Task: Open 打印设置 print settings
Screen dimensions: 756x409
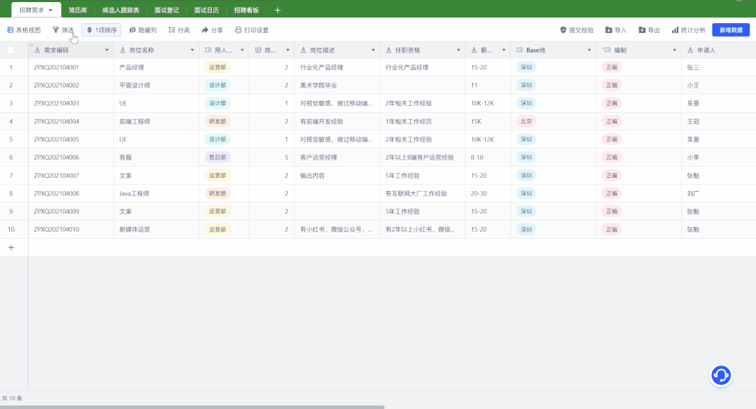Action: pyautogui.click(x=252, y=30)
